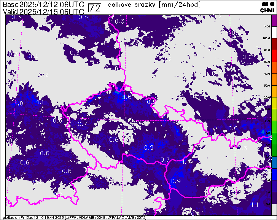
Task: Pick the bright red 60.0 legend swatch
Action: [274, 56]
